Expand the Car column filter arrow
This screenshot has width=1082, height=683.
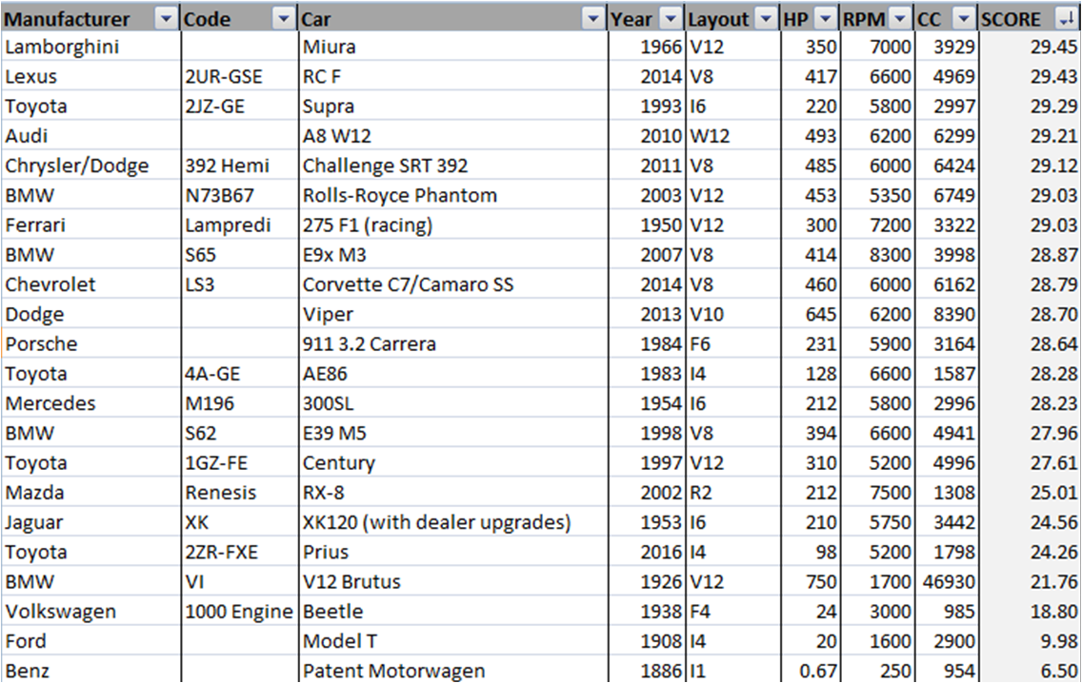(593, 19)
